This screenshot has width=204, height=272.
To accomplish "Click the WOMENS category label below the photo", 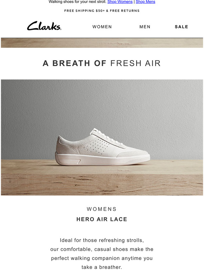I will point(102,209).
